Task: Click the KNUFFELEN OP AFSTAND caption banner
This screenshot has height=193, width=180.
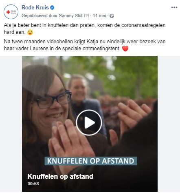Action: click(91, 161)
